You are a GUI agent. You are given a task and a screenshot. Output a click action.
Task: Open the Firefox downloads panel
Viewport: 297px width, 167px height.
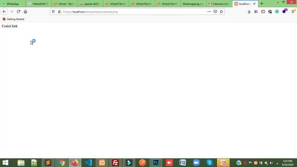point(249,12)
